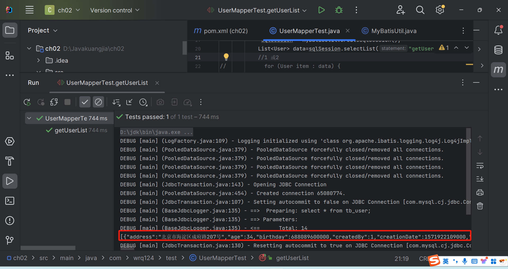This screenshot has width=508, height=269.
Task: Open Git tool window
Action: (x=10, y=240)
